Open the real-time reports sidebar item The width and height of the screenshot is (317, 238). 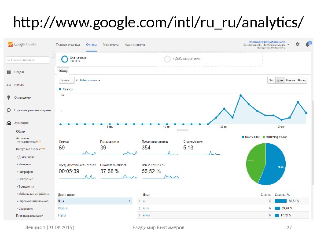(x=33, y=110)
